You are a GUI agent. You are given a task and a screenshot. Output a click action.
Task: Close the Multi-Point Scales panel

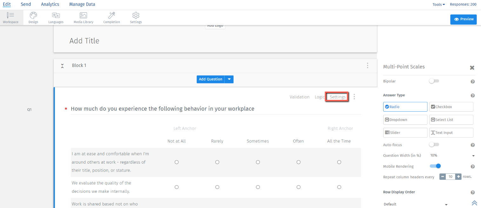point(472,68)
